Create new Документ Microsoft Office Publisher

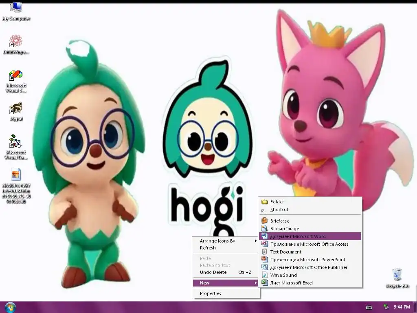(x=310, y=267)
